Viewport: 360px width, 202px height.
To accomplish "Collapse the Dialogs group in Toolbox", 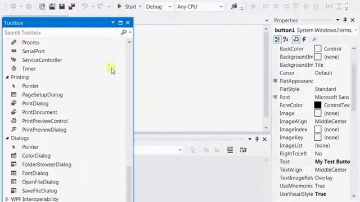I will (7, 138).
